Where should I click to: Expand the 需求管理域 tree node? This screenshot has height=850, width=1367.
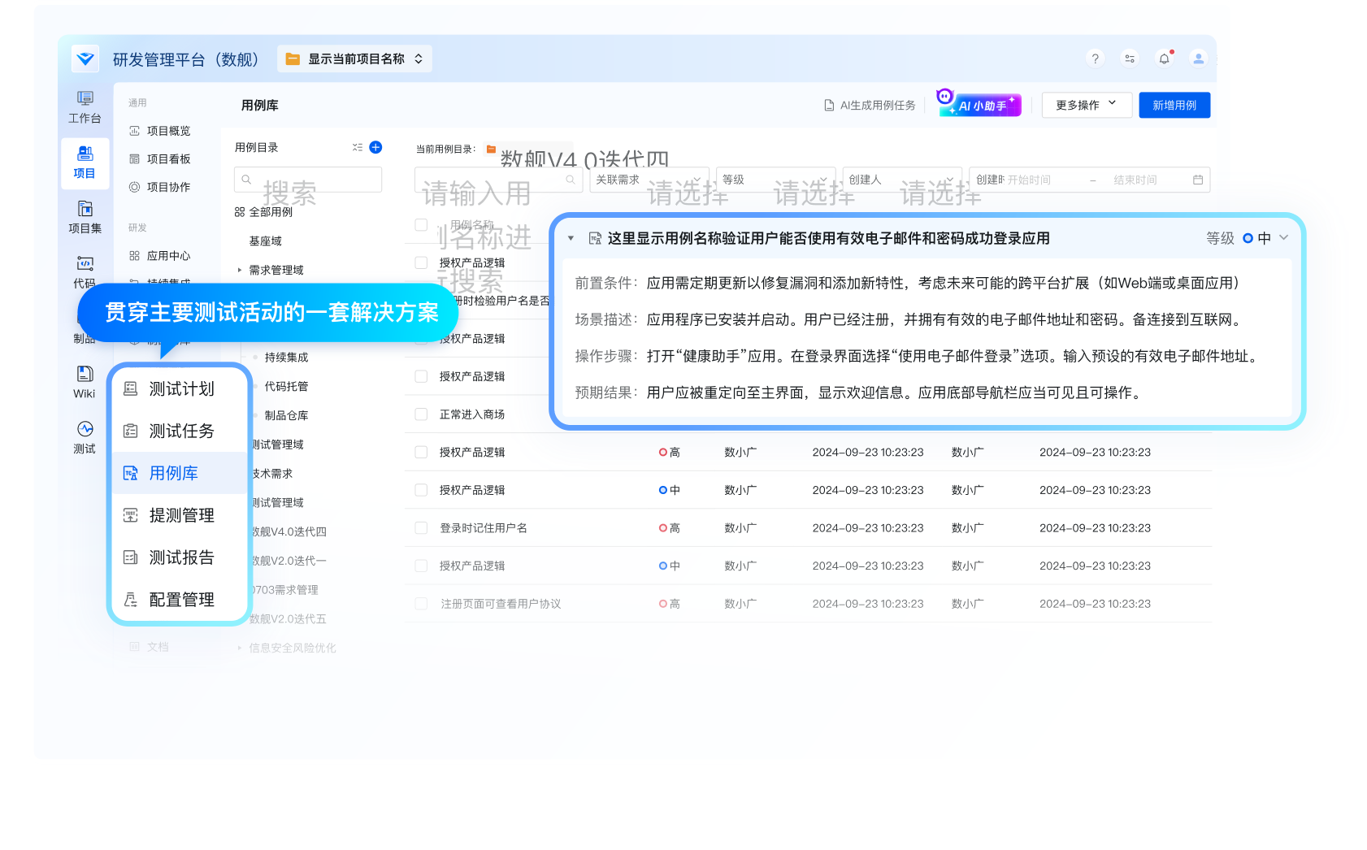click(240, 270)
